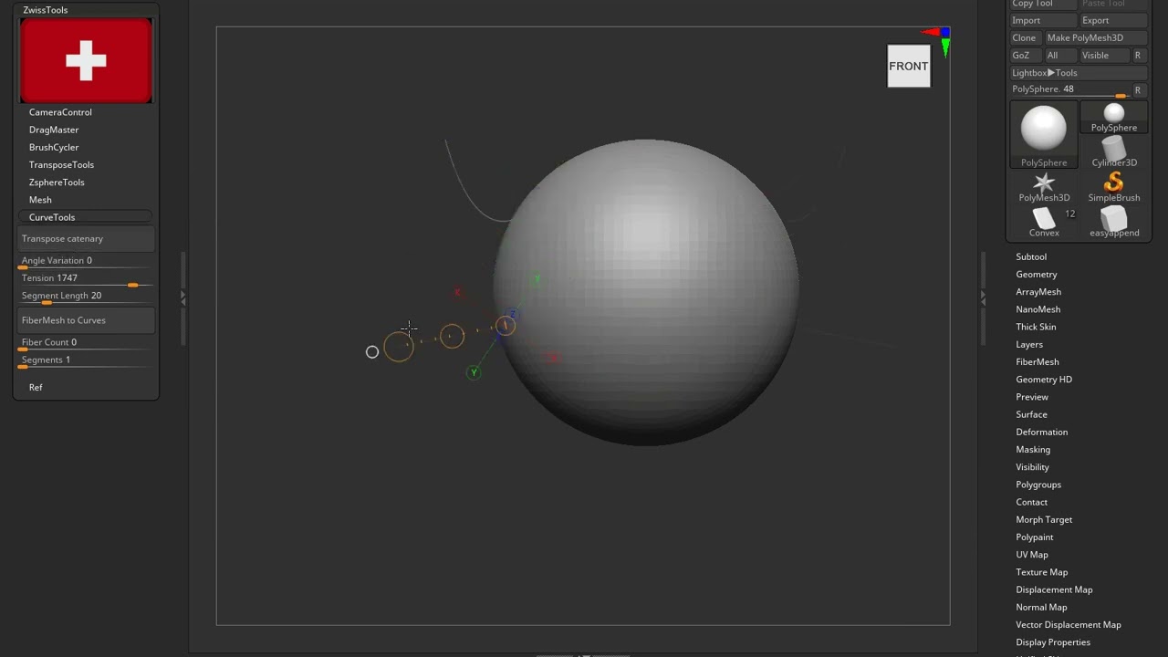Click the FiberMesh to Curves button
The image size is (1168, 657).
86,320
